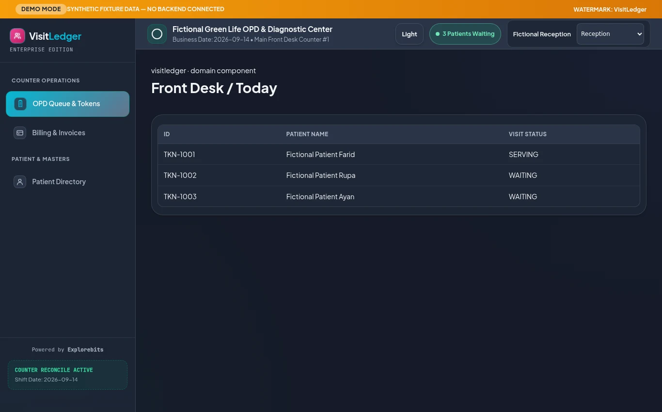The width and height of the screenshot is (662, 412).
Task: Open the Reception role dropdown
Action: (610, 34)
